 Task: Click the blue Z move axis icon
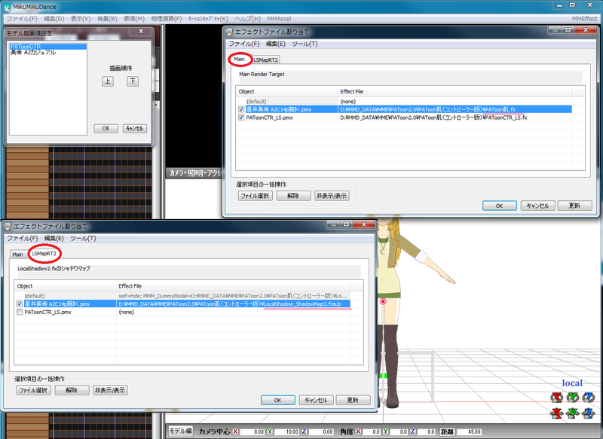pos(589,413)
